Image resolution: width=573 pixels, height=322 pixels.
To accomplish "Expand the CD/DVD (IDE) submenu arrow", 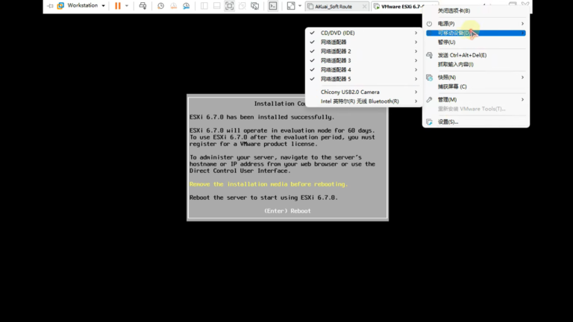I will (x=416, y=33).
